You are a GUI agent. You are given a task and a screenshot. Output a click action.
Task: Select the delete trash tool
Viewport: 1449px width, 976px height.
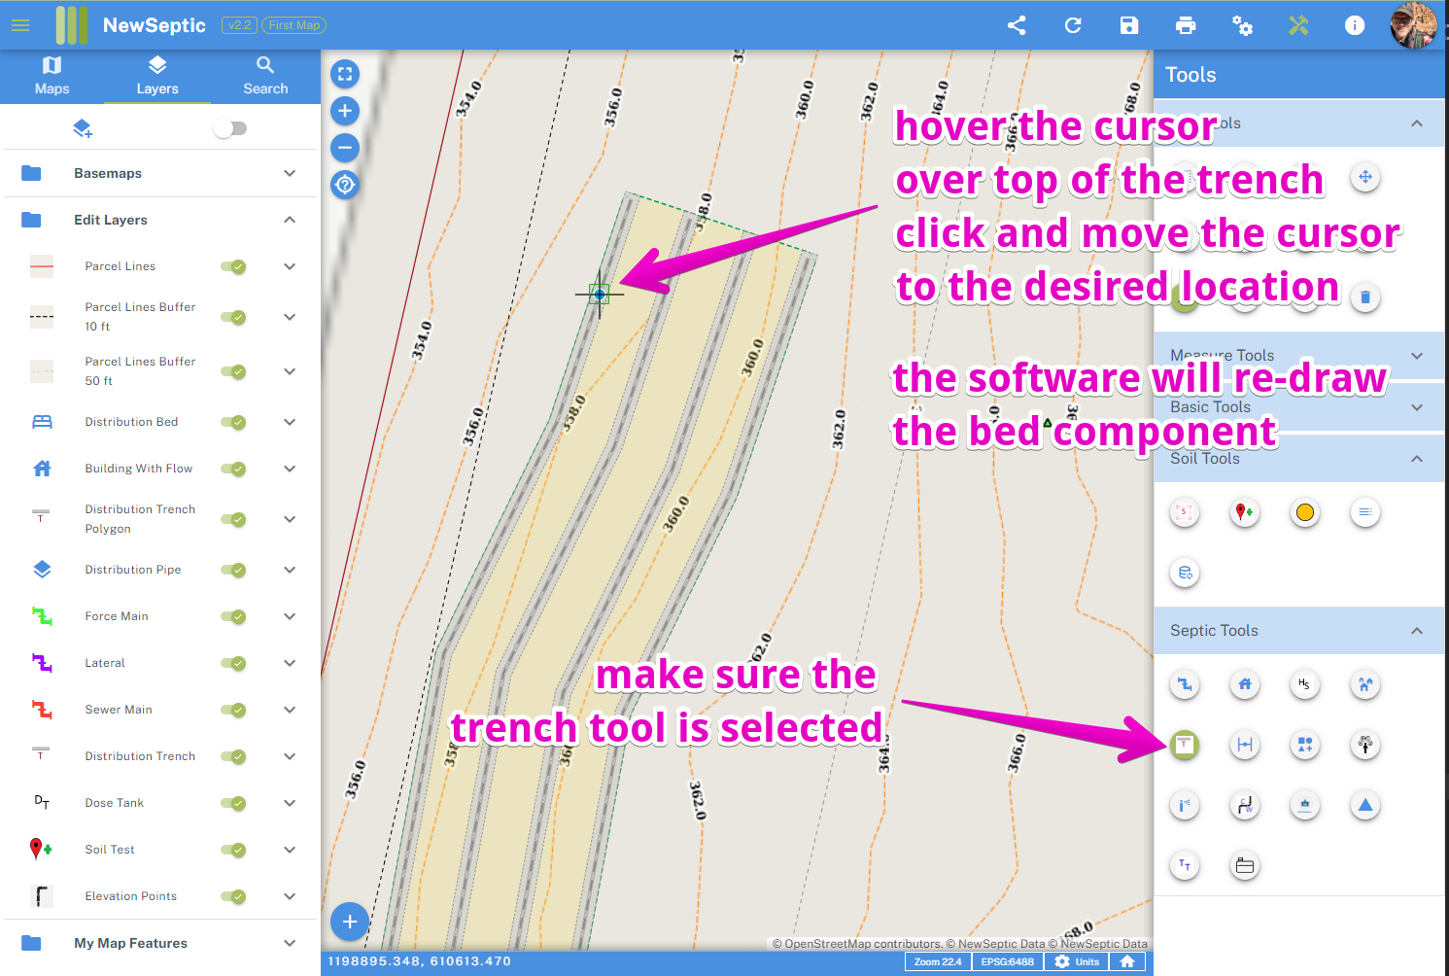click(1365, 297)
